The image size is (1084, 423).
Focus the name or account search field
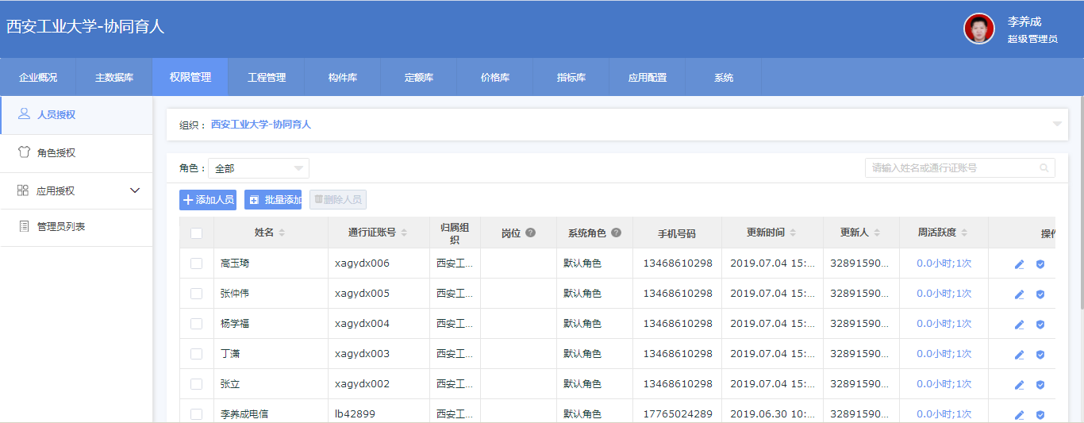(x=951, y=168)
